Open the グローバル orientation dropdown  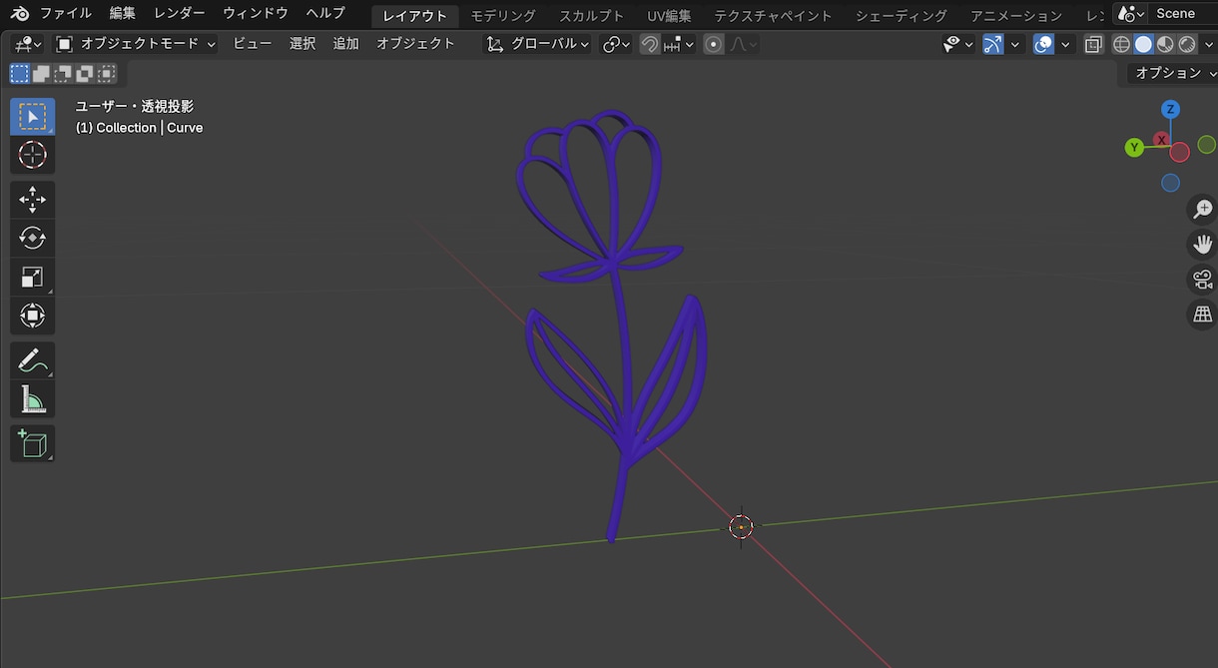pyautogui.click(x=537, y=44)
